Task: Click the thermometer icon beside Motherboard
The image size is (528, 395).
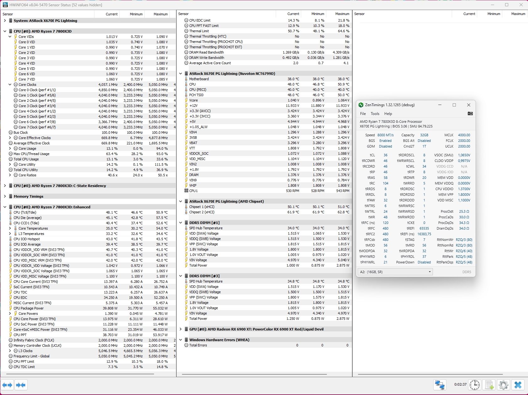Action: point(186,79)
